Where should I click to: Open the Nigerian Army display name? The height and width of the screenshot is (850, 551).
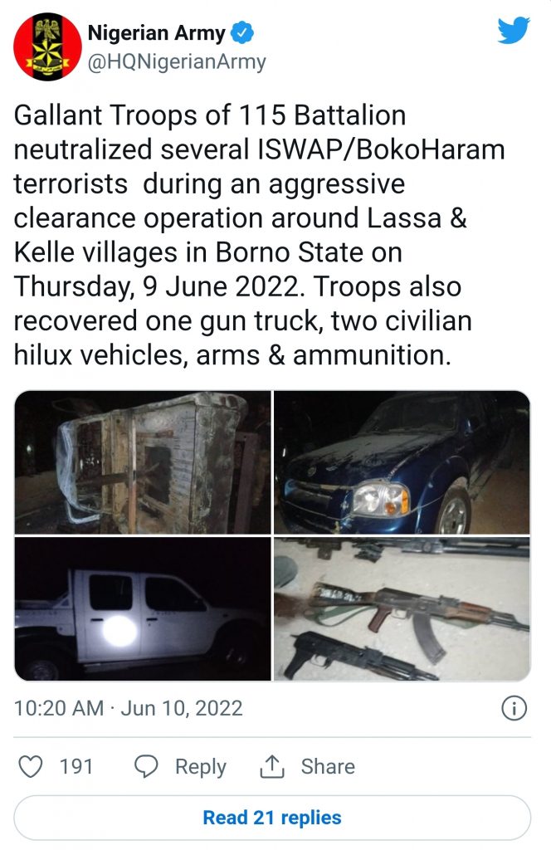156,34
